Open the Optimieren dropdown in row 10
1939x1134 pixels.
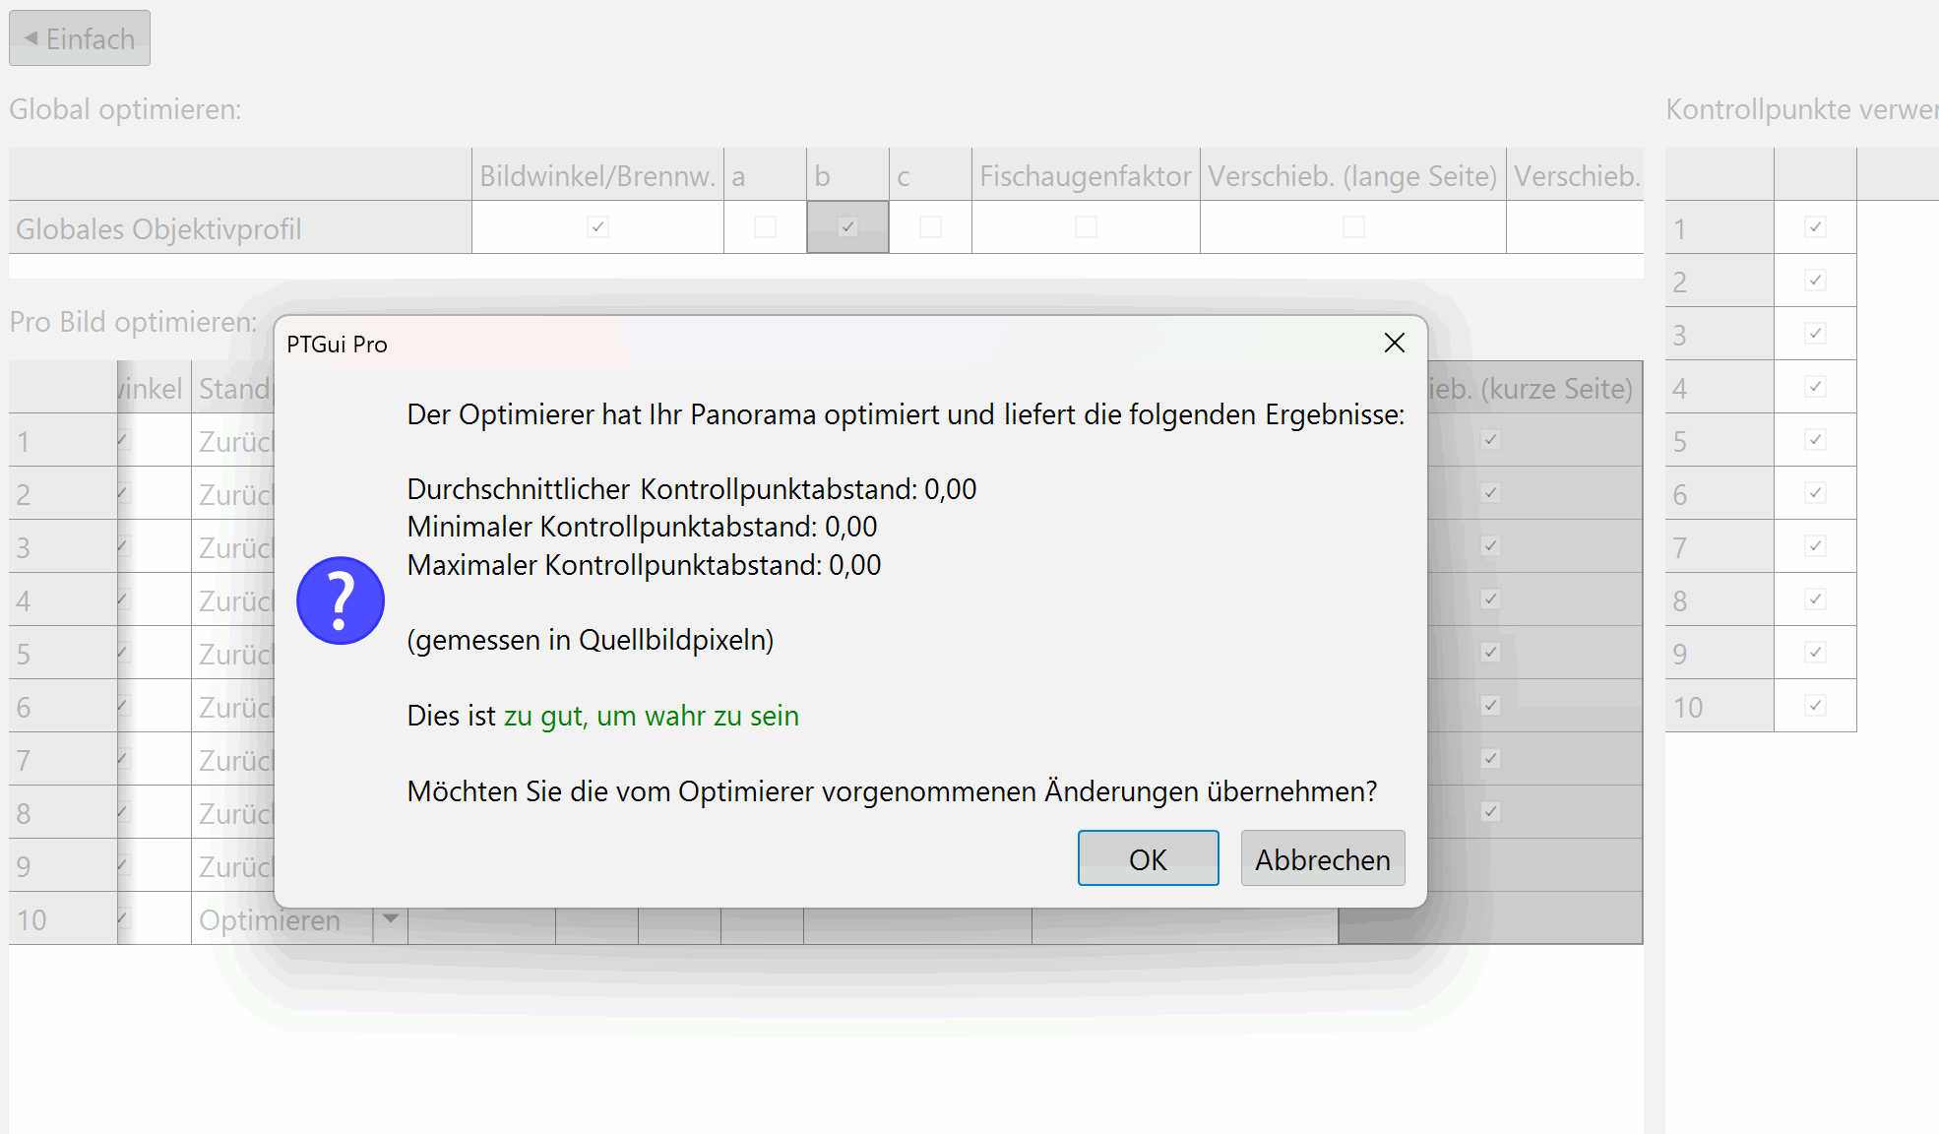(391, 918)
